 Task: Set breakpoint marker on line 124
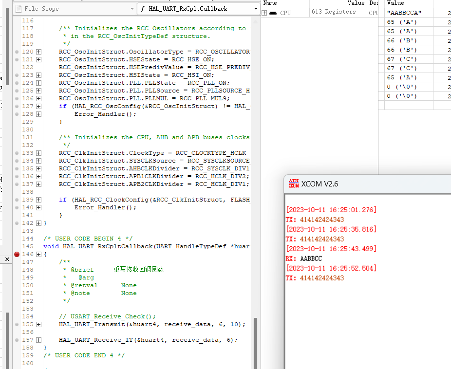tap(17, 83)
